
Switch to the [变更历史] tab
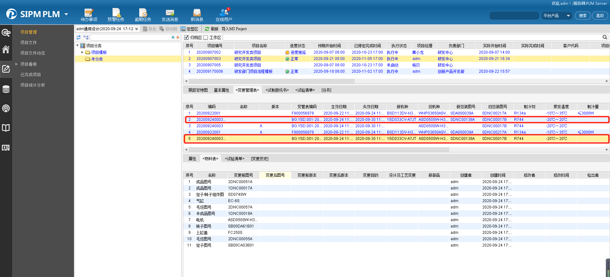(x=260, y=159)
